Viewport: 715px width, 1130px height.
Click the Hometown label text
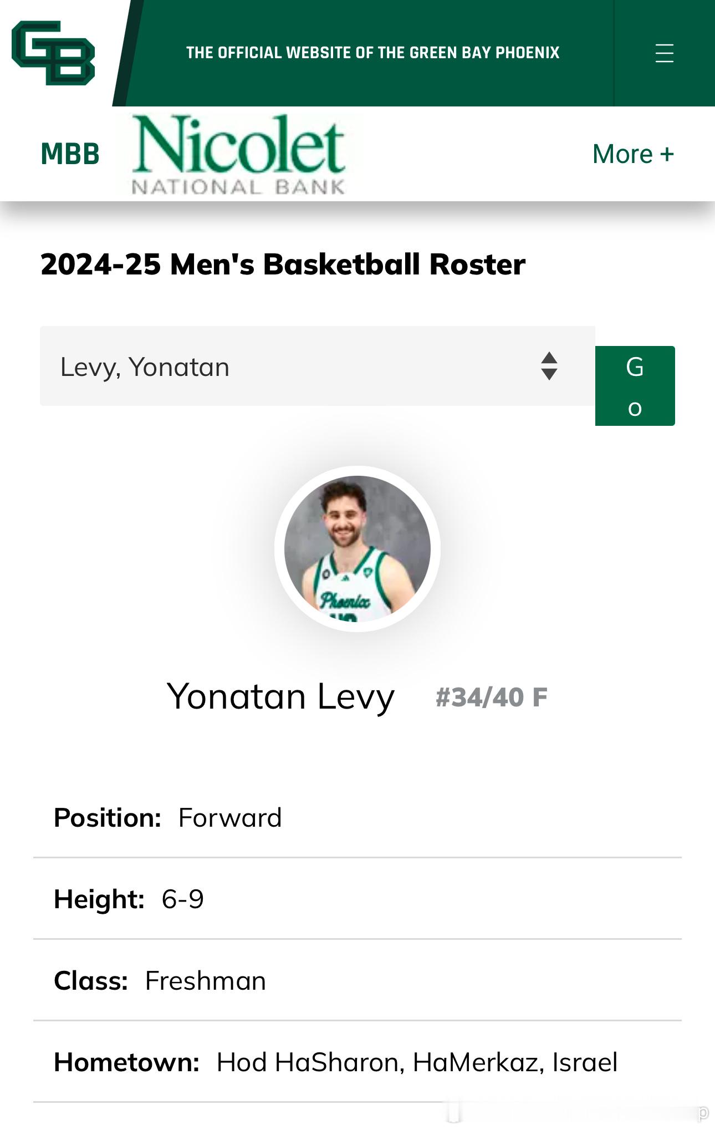[126, 1062]
